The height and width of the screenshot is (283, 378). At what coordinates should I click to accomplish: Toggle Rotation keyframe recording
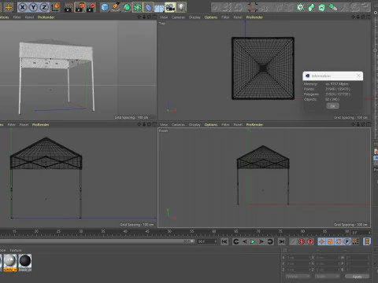point(339,241)
